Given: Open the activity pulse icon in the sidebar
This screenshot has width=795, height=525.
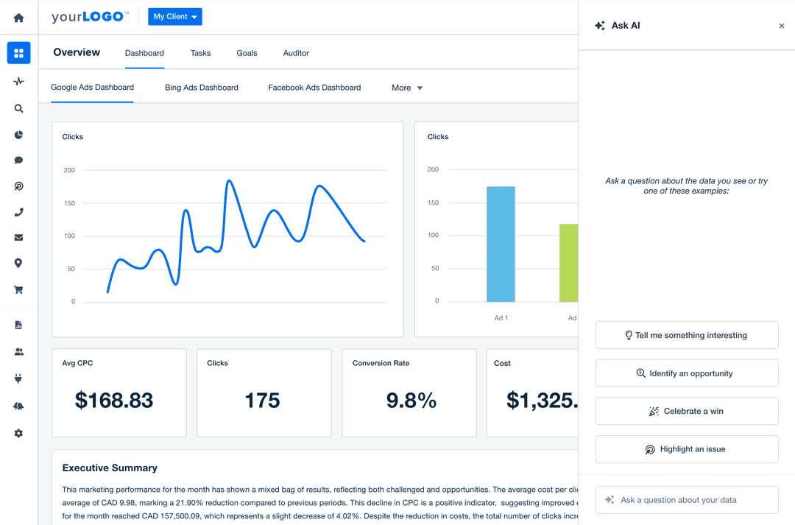Looking at the screenshot, I should click(x=18, y=81).
